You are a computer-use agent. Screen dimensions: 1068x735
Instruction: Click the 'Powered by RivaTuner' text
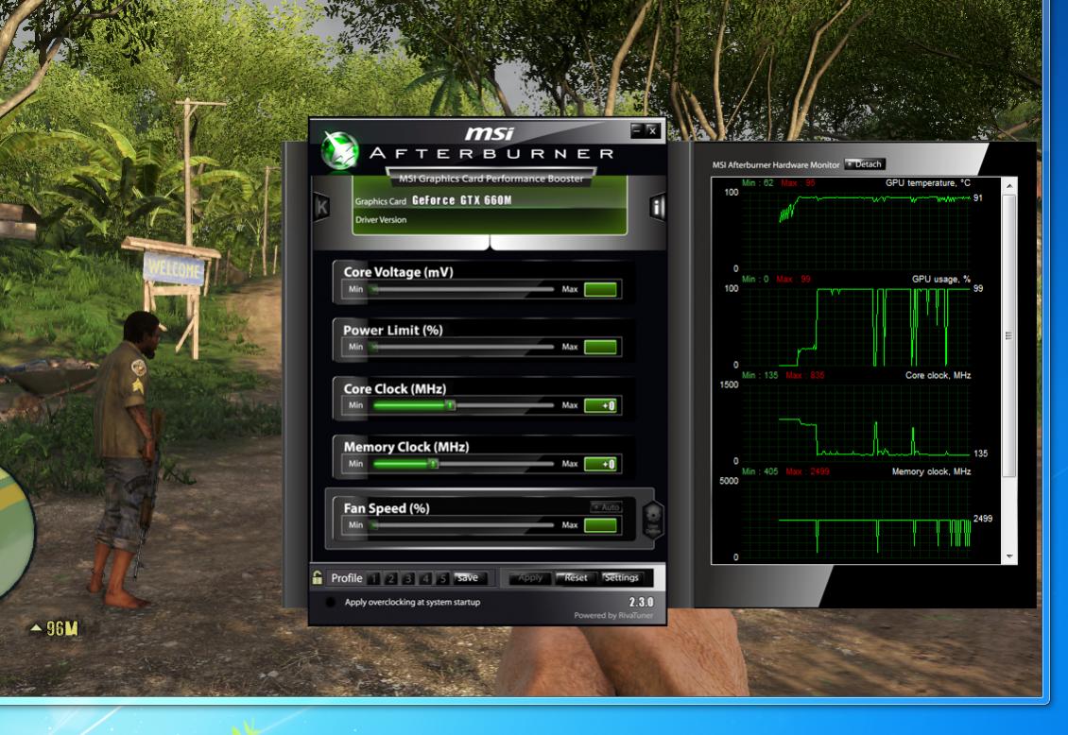click(x=613, y=615)
